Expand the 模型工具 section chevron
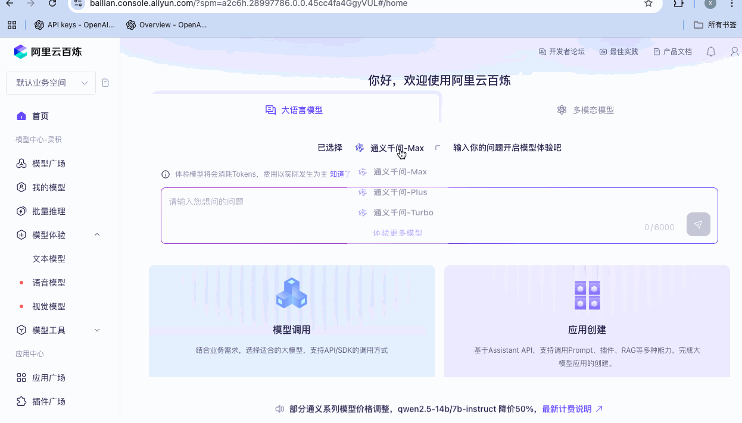 click(97, 330)
